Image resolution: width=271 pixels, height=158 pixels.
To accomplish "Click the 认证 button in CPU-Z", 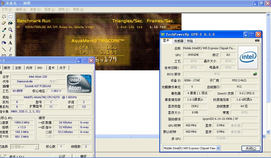I will (62, 156).
